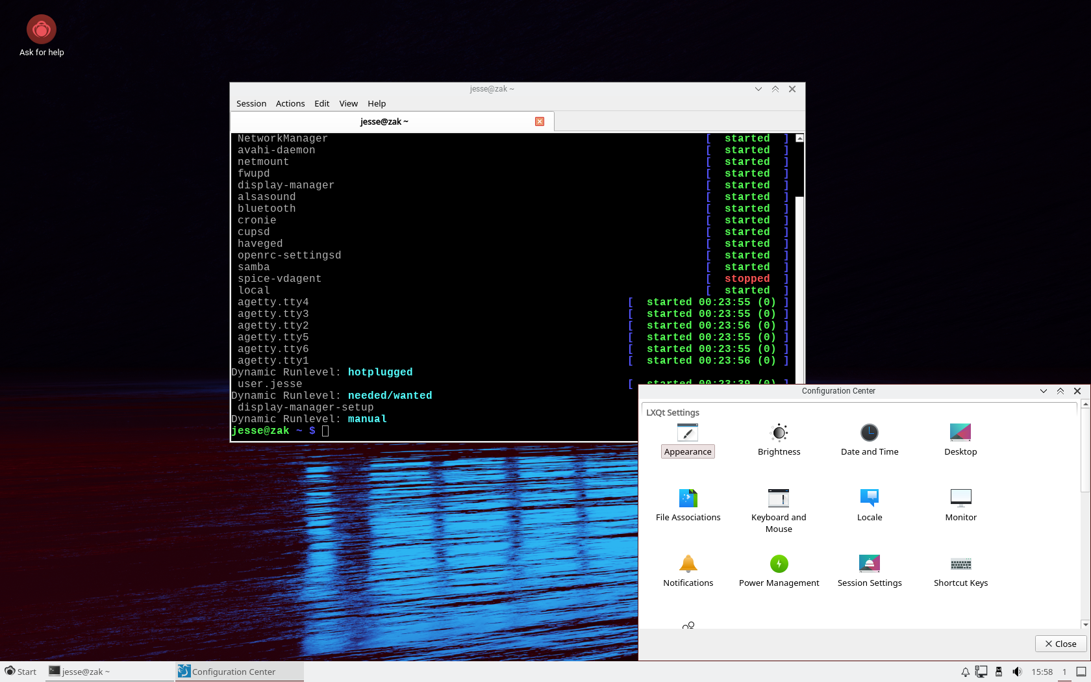This screenshot has height=682, width=1091.
Task: Click the 'hotplugged' runlevel text
Action: (380, 372)
